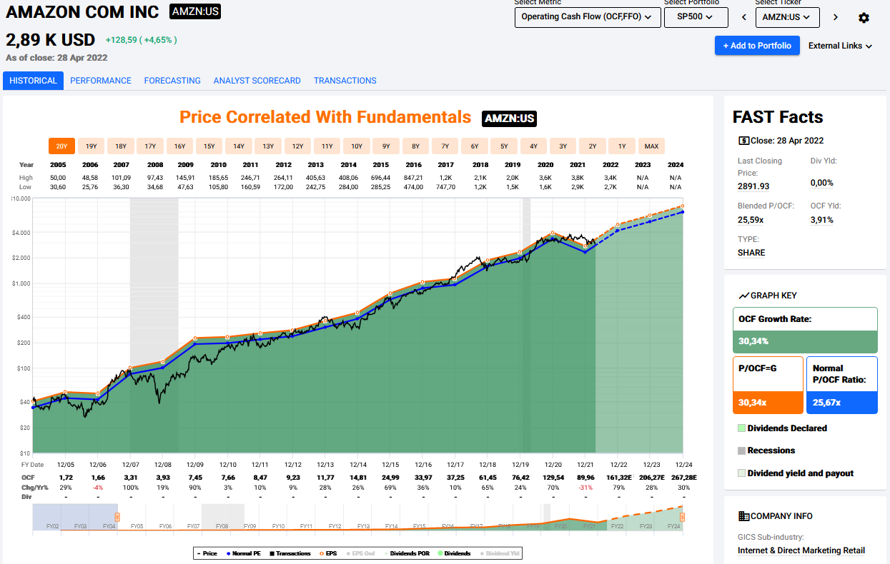Open the AMZN:US ticker dropdown

pyautogui.click(x=787, y=17)
